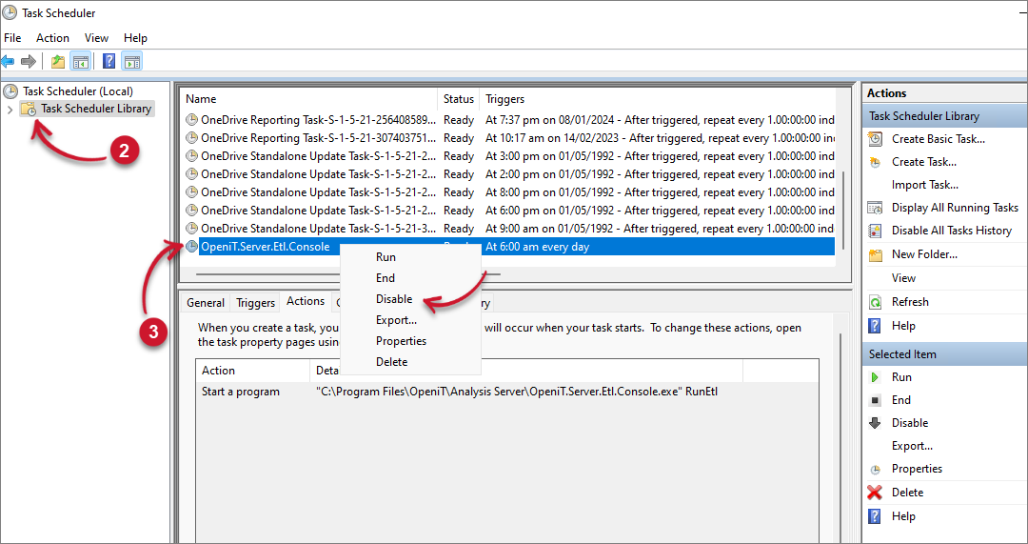Viewport: 1028px width, 544px height.
Task: Select the OneDrive Standalone Update task at 6:00 pm
Action: click(509, 211)
